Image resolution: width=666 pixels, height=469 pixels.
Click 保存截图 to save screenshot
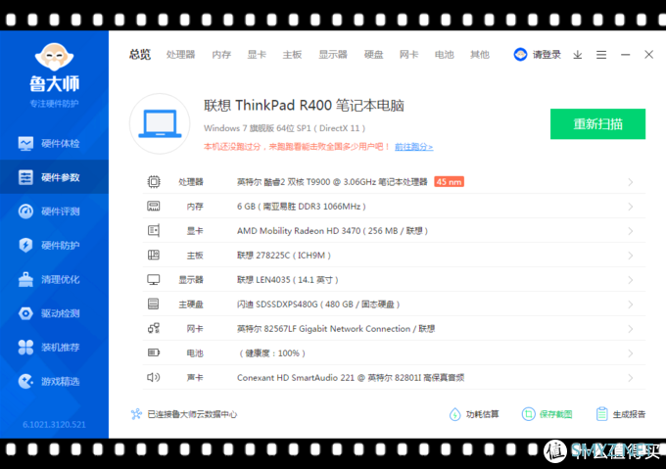tap(547, 414)
